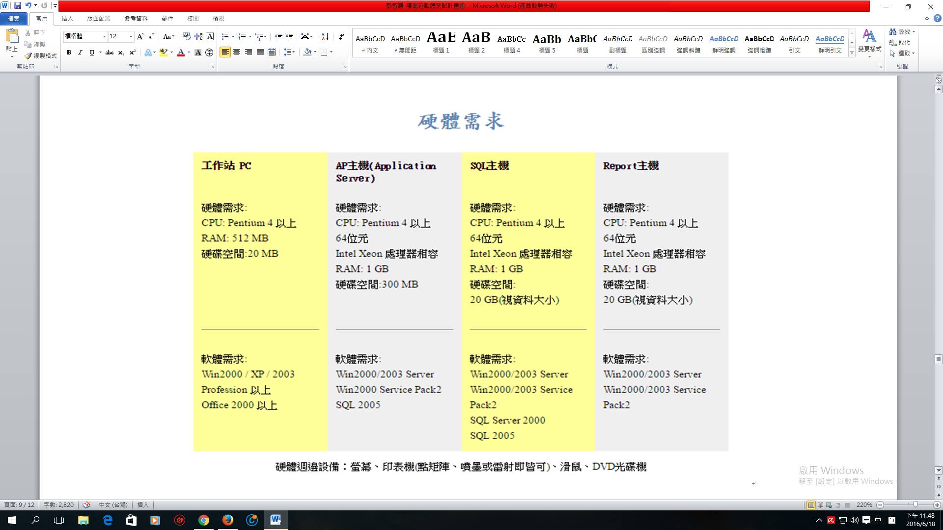Apply character border
Viewport: 943px width, 530px height.
(210, 36)
